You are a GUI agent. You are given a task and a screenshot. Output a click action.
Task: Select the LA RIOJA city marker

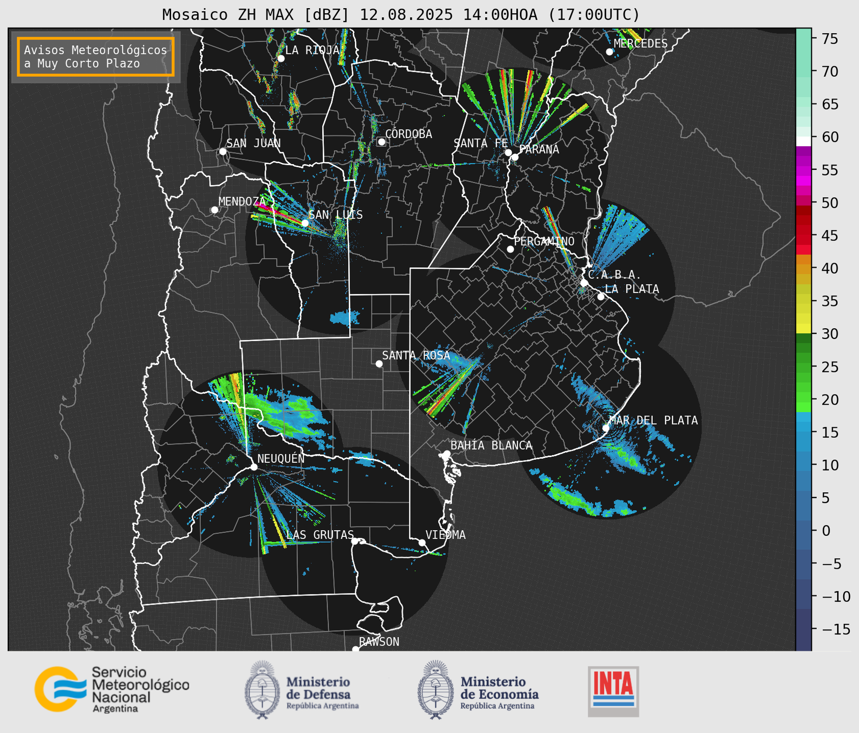tap(281, 58)
